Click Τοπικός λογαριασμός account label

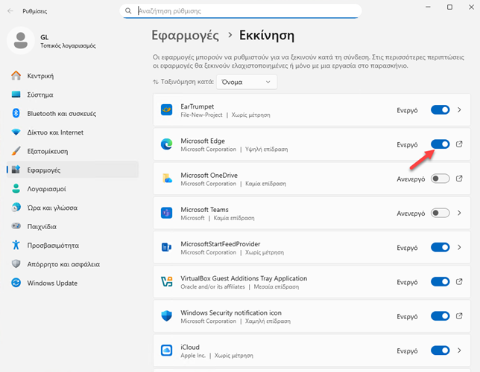pos(68,46)
